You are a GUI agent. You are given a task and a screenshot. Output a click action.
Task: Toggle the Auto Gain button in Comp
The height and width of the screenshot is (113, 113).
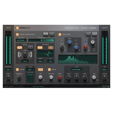(x=40, y=70)
